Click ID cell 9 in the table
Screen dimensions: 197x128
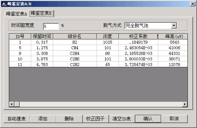point(20,53)
